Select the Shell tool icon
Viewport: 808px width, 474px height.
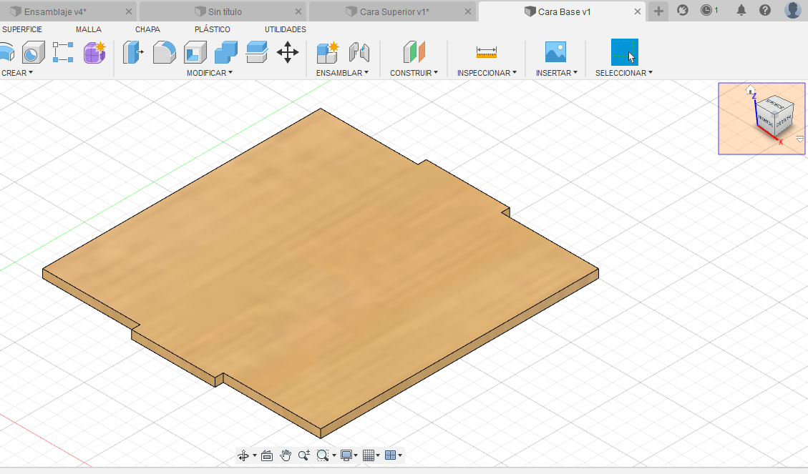point(195,52)
